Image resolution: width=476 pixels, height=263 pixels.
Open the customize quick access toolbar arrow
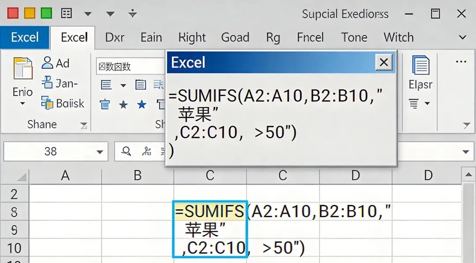tap(133, 13)
